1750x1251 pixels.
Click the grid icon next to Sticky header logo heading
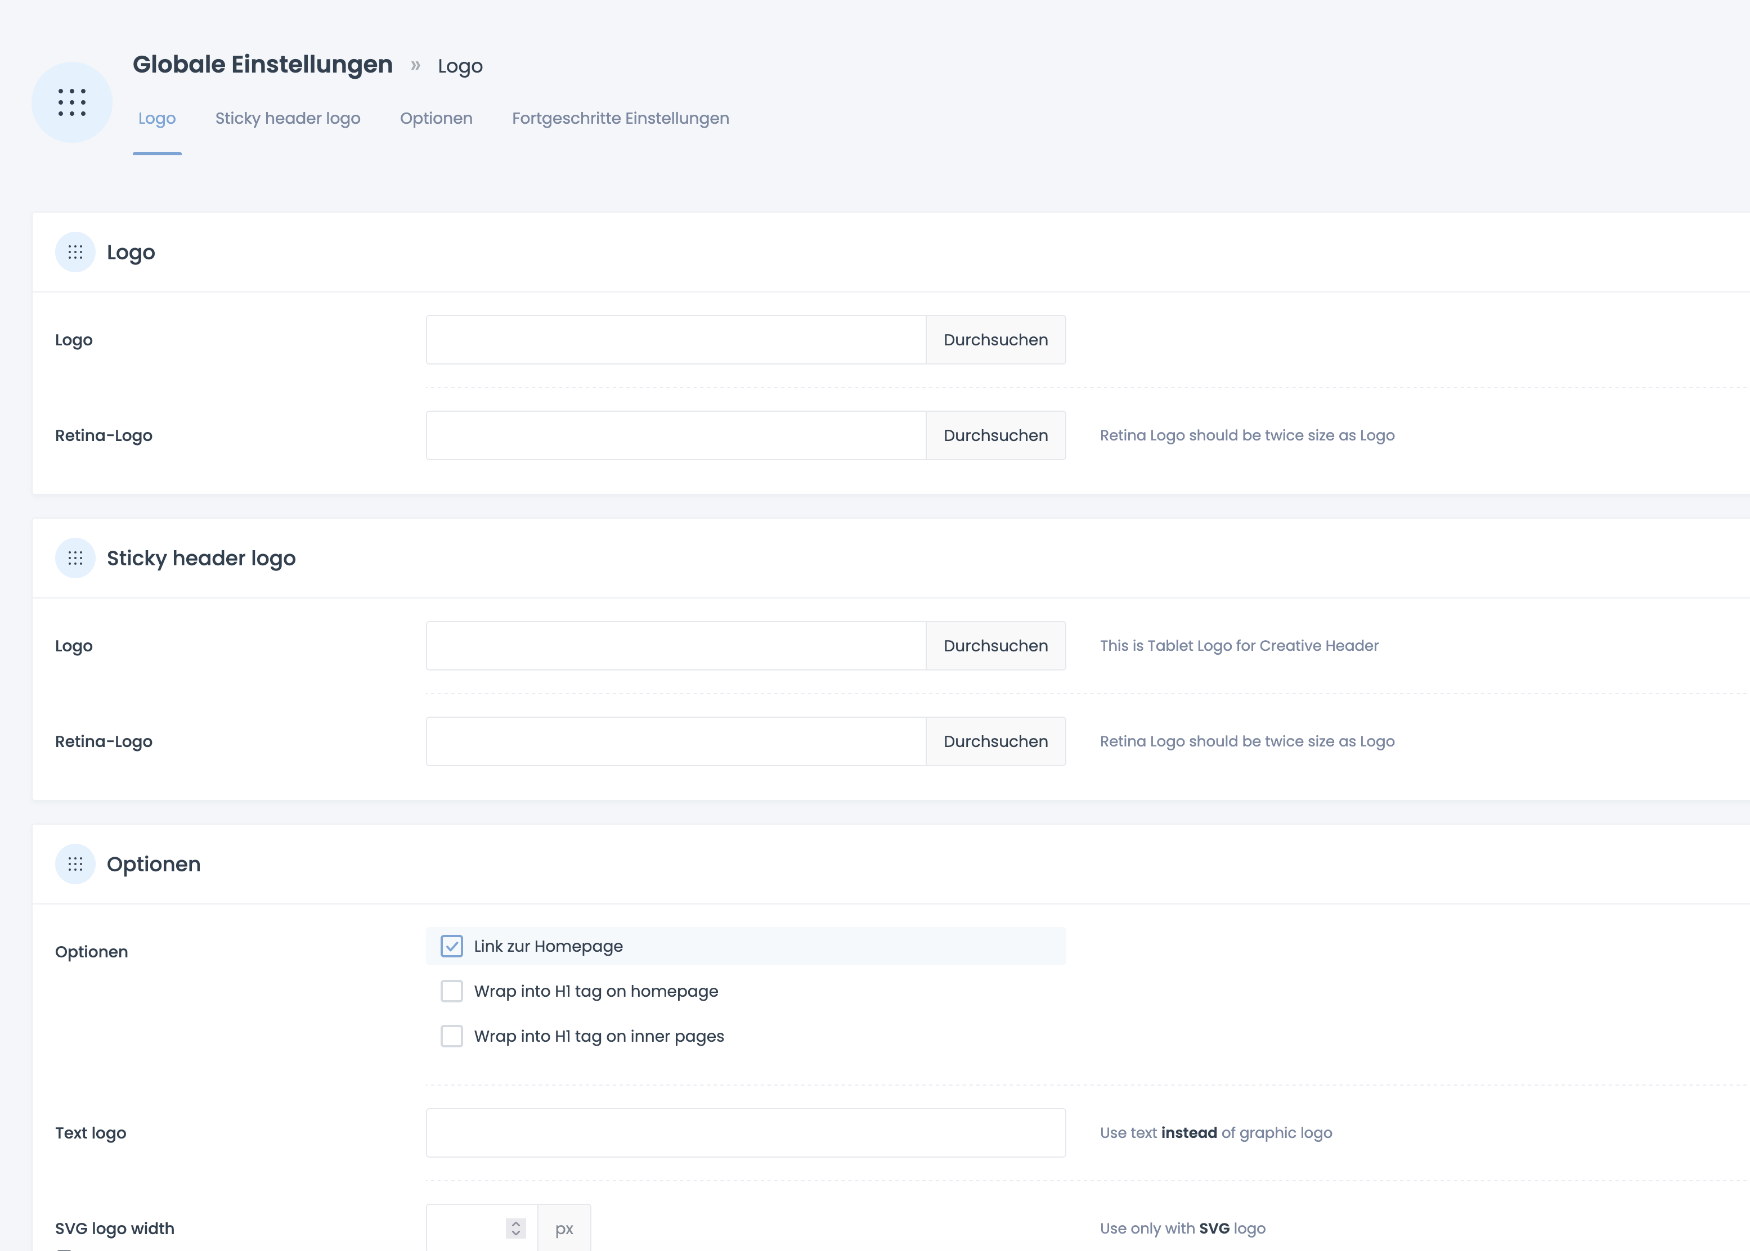[75, 557]
